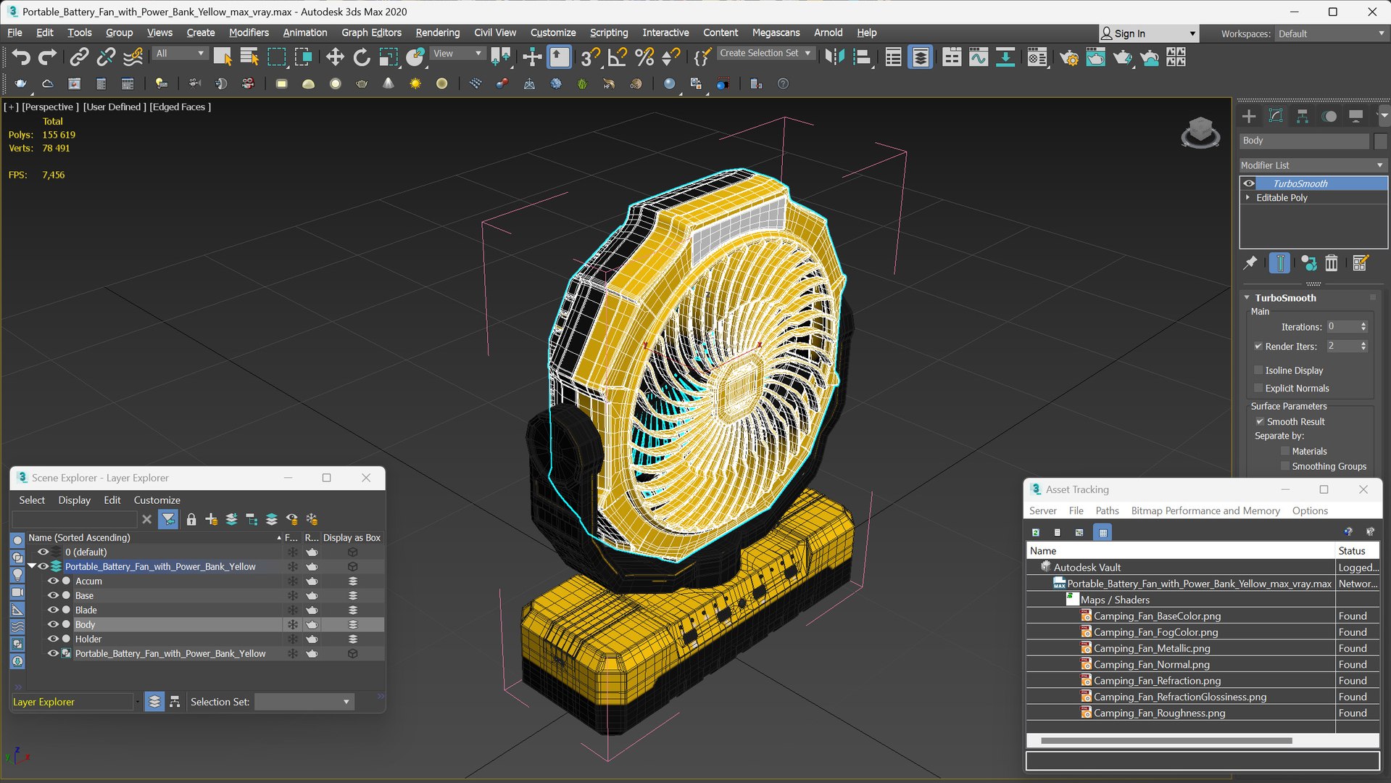Enable Isoline Display checkbox

(1258, 370)
